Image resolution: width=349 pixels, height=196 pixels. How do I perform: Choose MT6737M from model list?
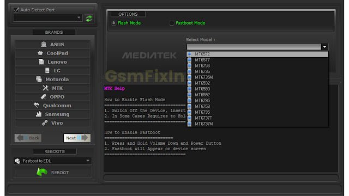click(x=257, y=124)
